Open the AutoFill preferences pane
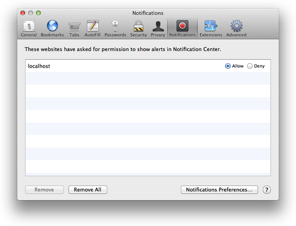The height and width of the screenshot is (226, 296). coord(93,28)
